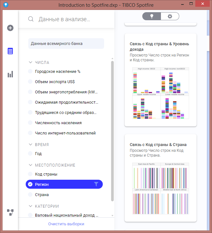Click the Связь с Код страны & Страна title
212x233 pixels.
coord(158,145)
